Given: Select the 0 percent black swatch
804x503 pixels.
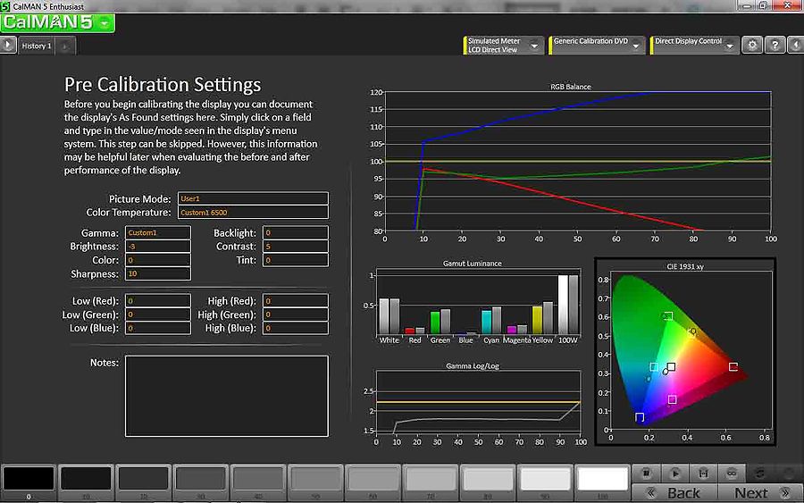Looking at the screenshot, I should point(28,480).
